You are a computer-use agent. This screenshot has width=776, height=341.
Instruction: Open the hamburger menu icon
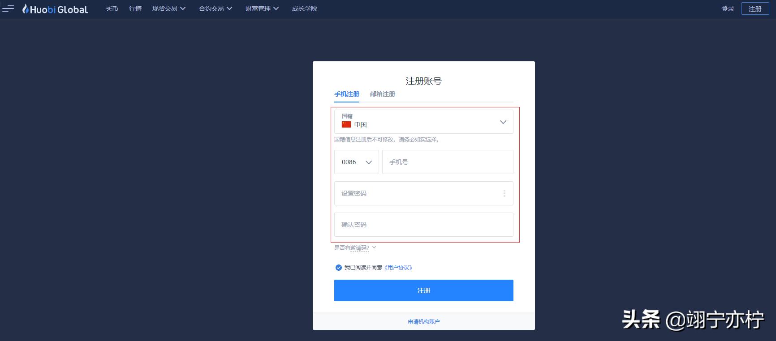coord(8,9)
